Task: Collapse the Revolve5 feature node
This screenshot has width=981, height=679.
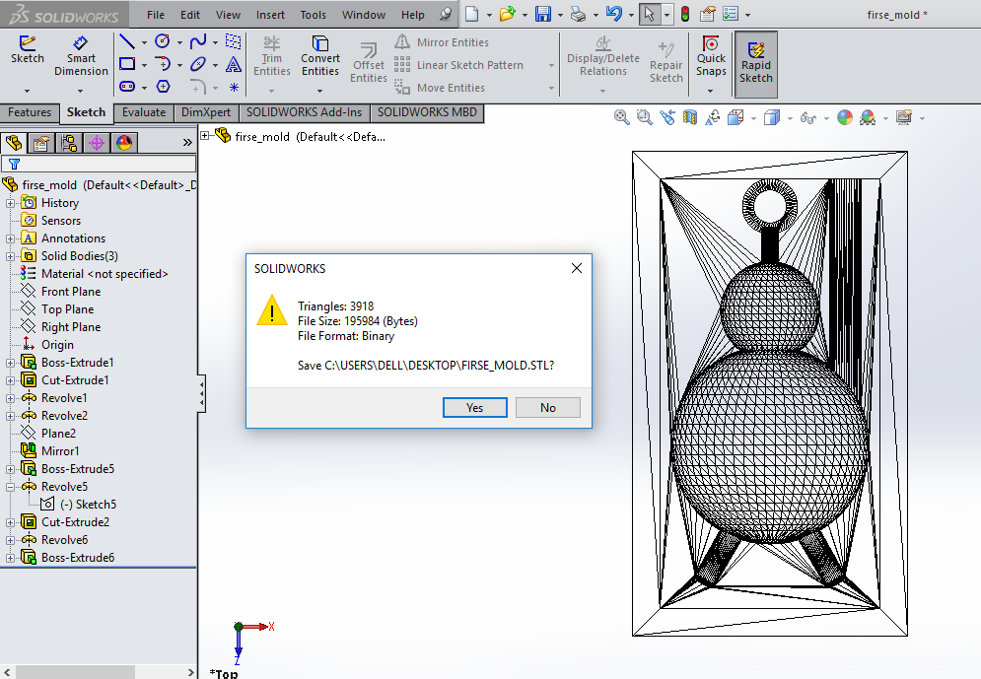Action: click(x=10, y=487)
